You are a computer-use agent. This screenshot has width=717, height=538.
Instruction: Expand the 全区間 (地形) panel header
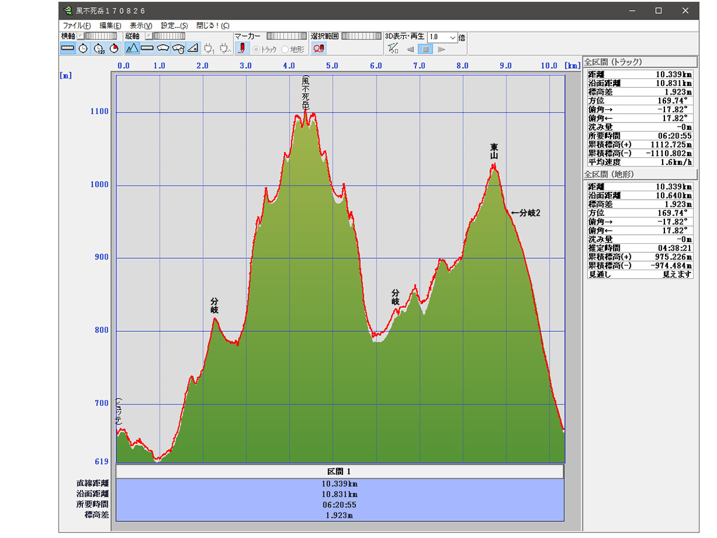pyautogui.click(x=640, y=175)
